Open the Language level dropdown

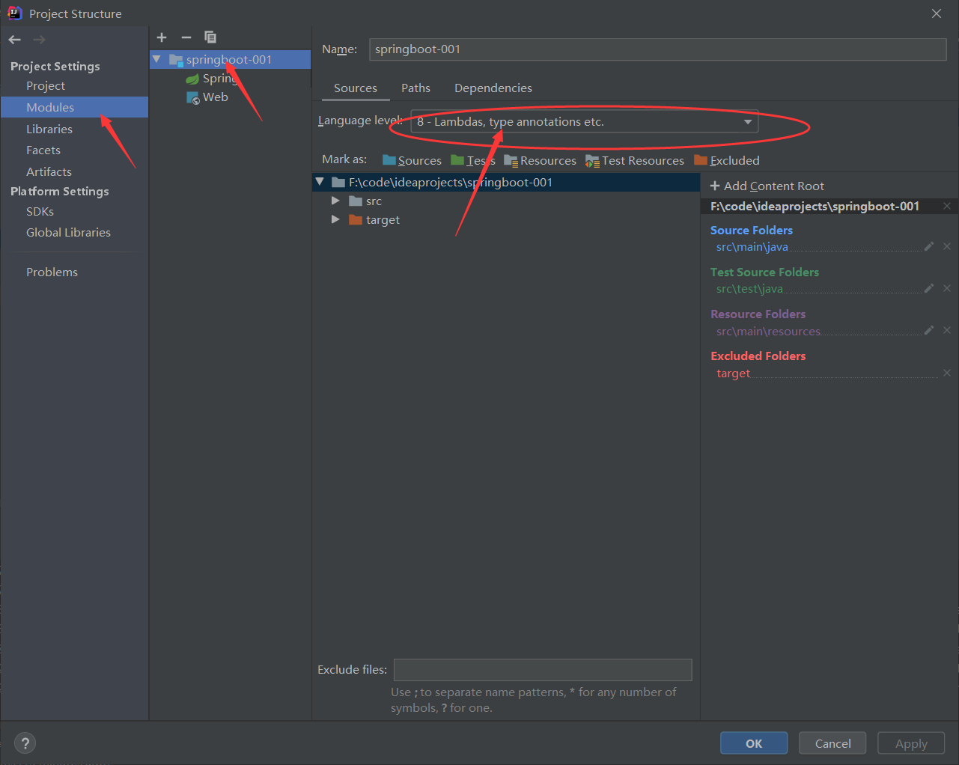tap(584, 122)
